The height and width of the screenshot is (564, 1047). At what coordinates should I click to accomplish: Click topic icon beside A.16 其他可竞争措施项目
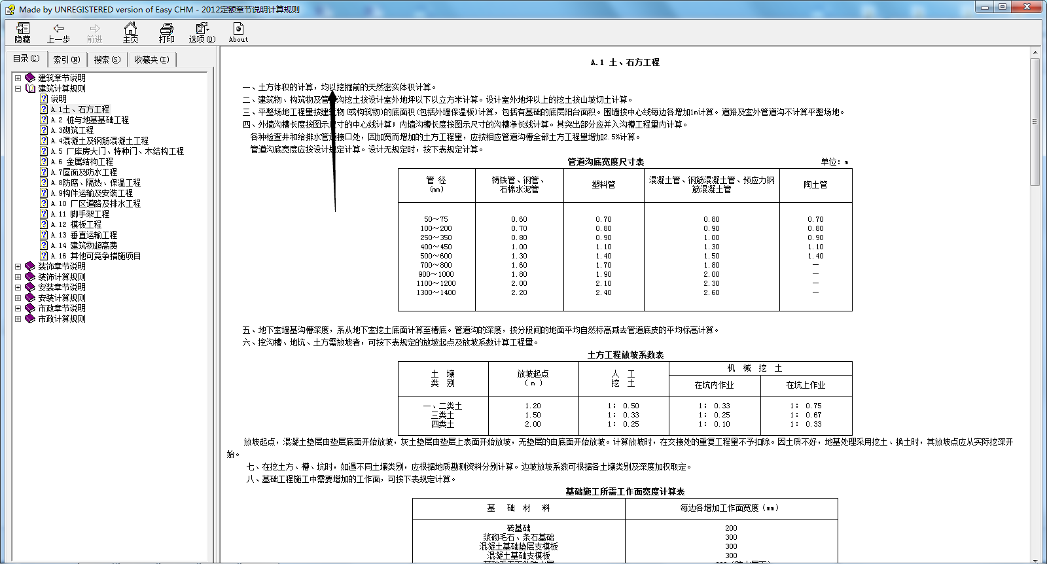(44, 256)
